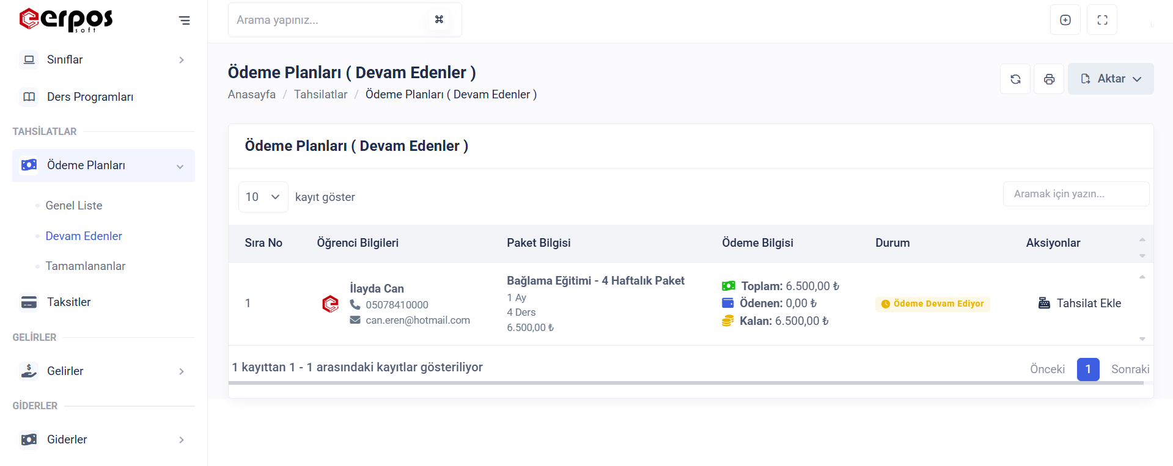Click Tahsilat Ekle for İlayda Can
This screenshot has height=466, width=1173.
click(1080, 304)
